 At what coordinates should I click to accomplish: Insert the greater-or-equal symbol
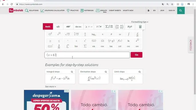50,41
